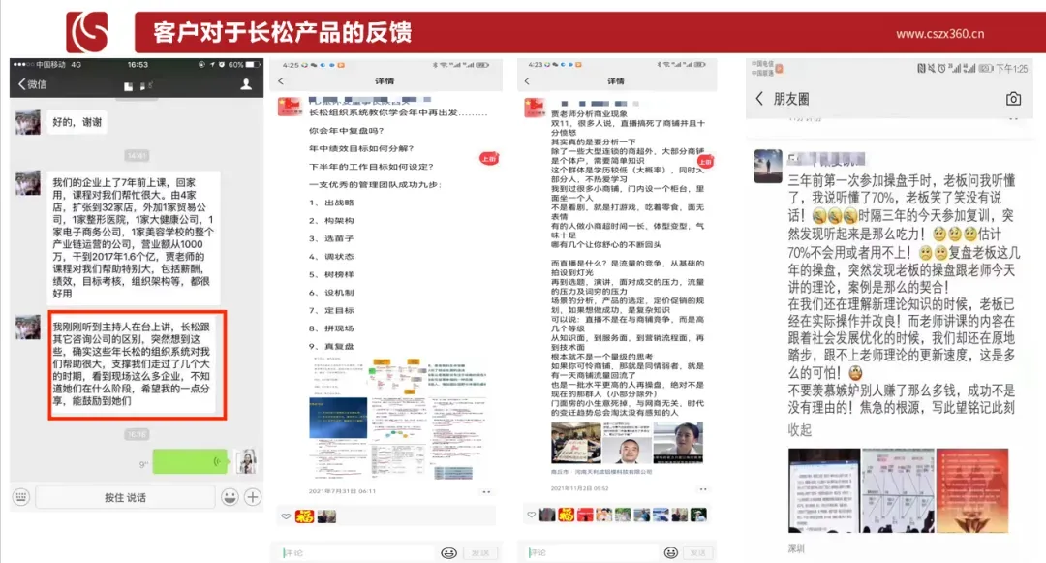Click the red company logo at top left
This screenshot has height=563, width=1046.
87,31
